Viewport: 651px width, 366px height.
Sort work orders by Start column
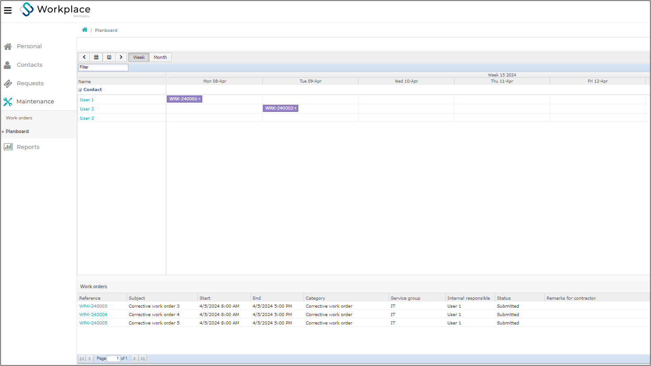point(224,298)
